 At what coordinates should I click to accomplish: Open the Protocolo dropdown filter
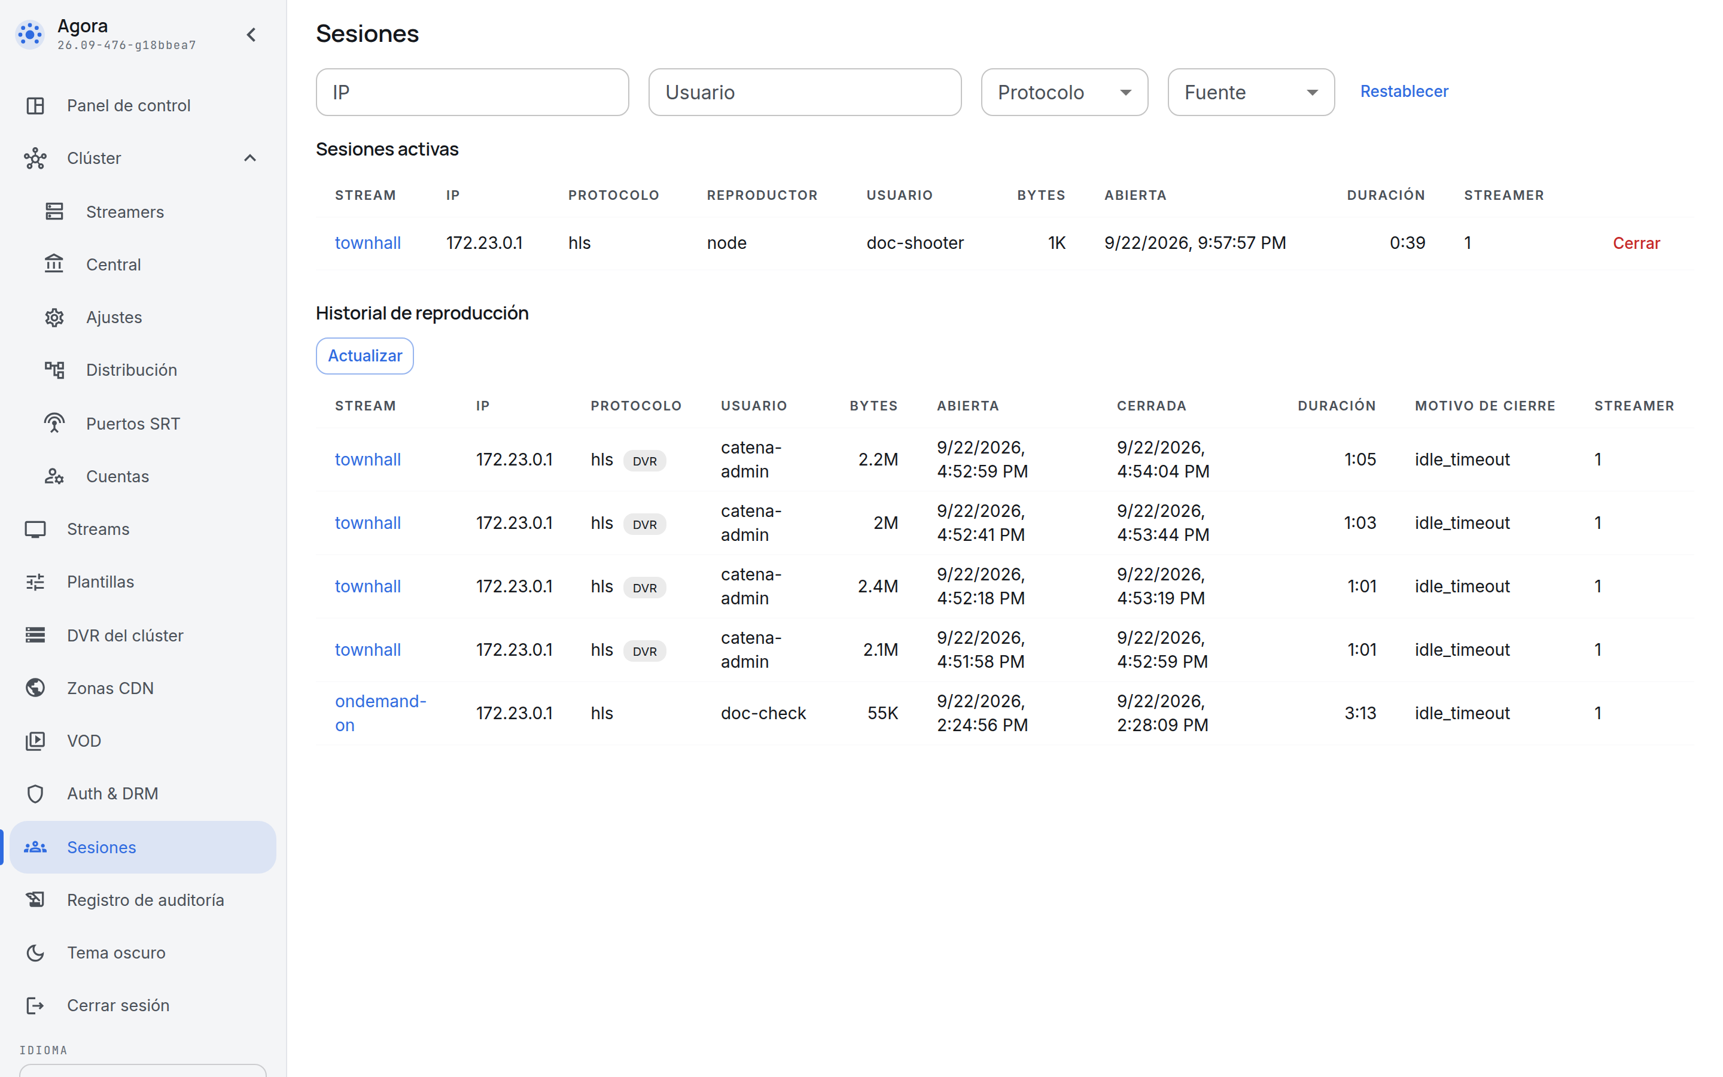(x=1064, y=92)
